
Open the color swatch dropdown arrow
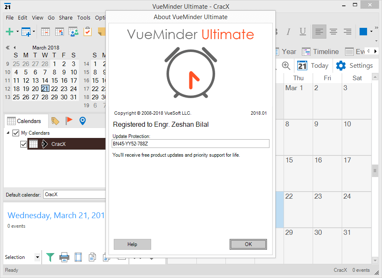pyautogui.click(x=371, y=32)
